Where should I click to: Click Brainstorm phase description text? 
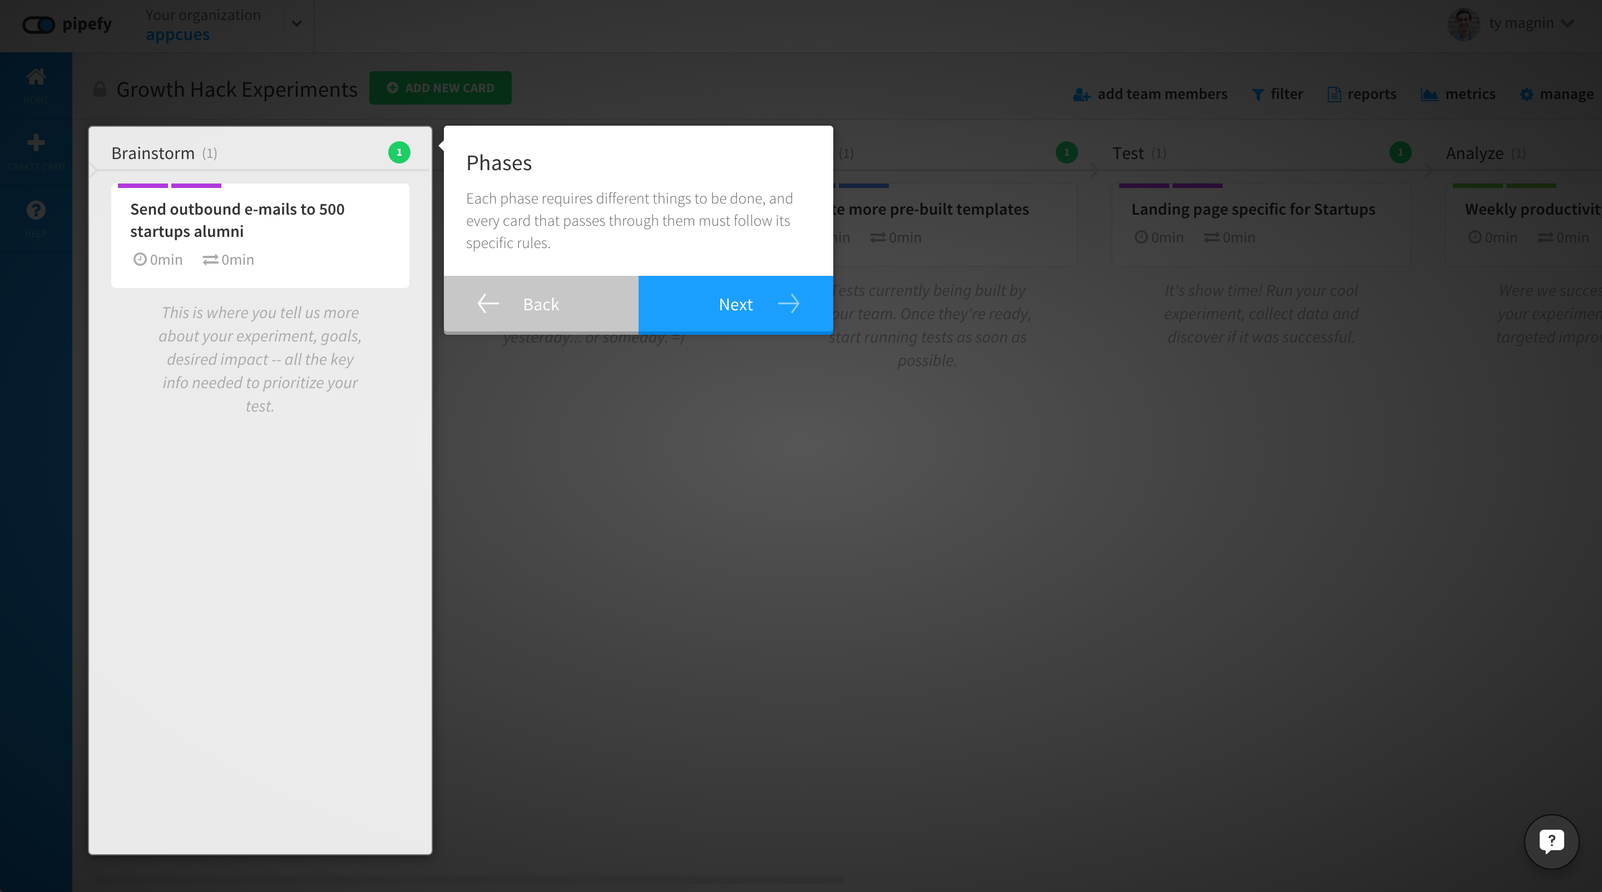pyautogui.click(x=260, y=359)
